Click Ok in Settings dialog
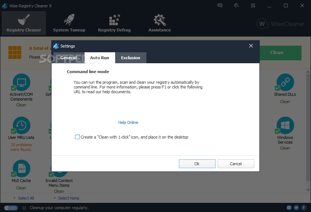 (197, 164)
